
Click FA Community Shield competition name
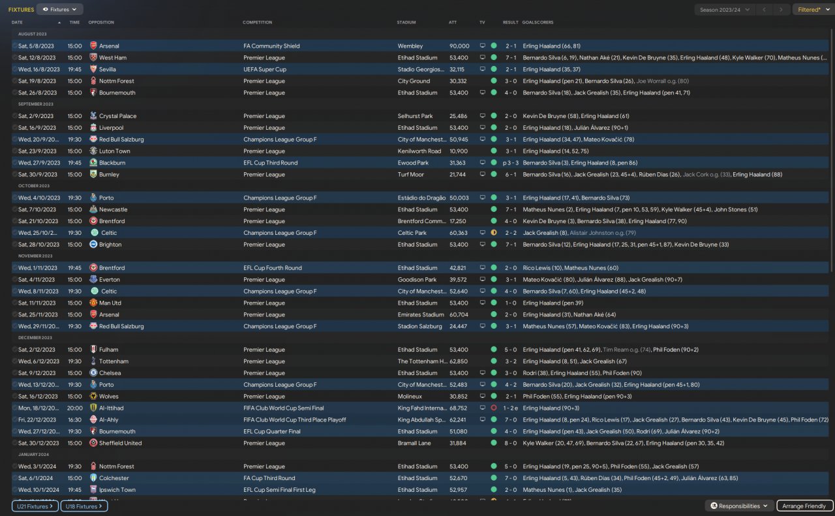pyautogui.click(x=272, y=46)
